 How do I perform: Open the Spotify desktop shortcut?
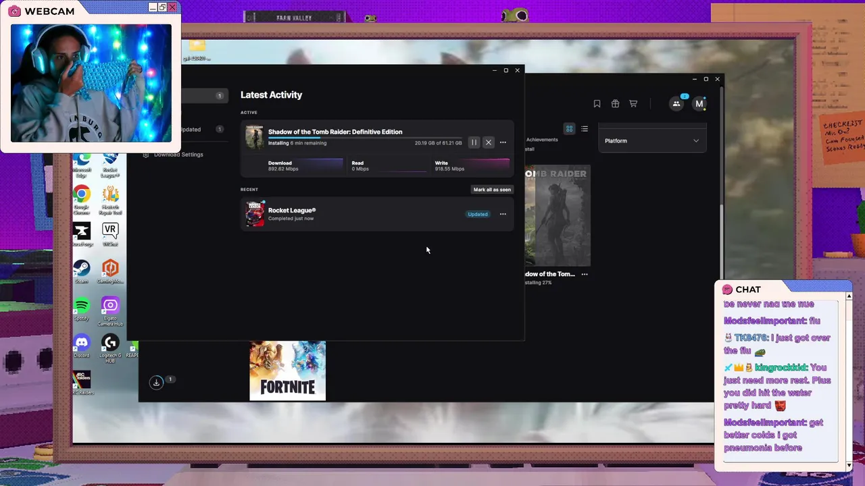point(82,308)
